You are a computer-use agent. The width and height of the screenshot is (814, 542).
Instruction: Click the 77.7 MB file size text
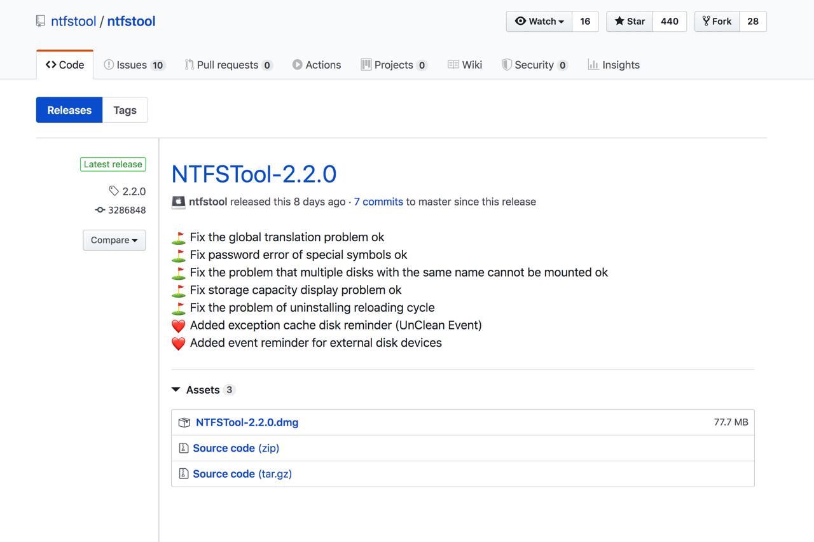[731, 422]
